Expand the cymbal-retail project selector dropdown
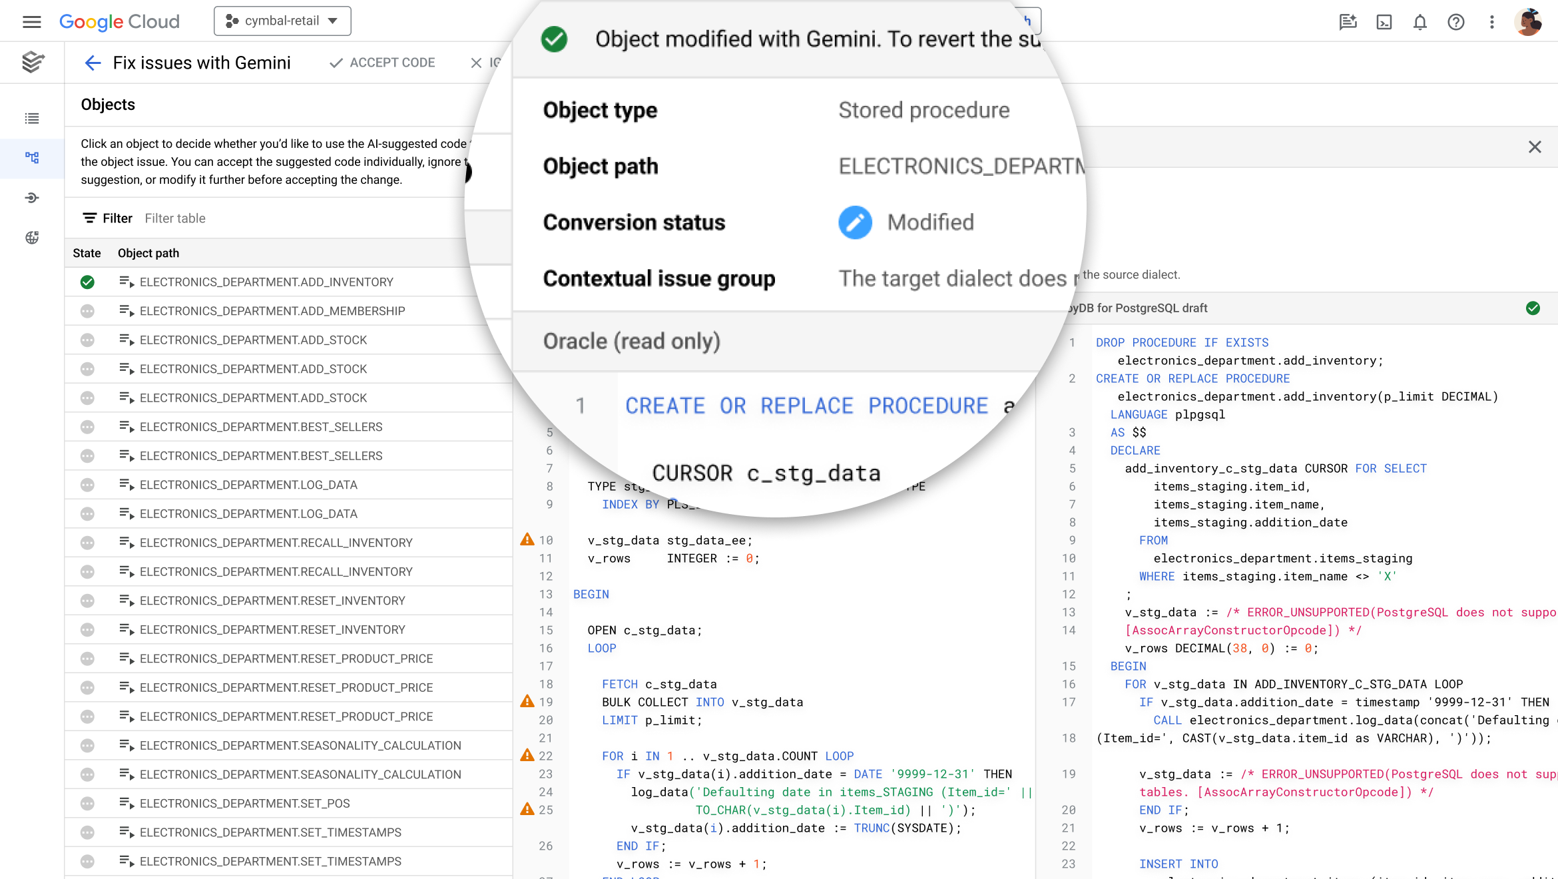Screen dimensions: 1558x879 point(282,21)
